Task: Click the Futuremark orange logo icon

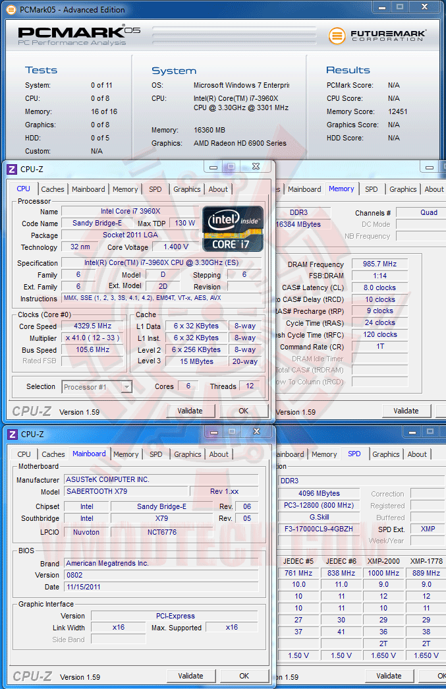Action: pos(337,36)
